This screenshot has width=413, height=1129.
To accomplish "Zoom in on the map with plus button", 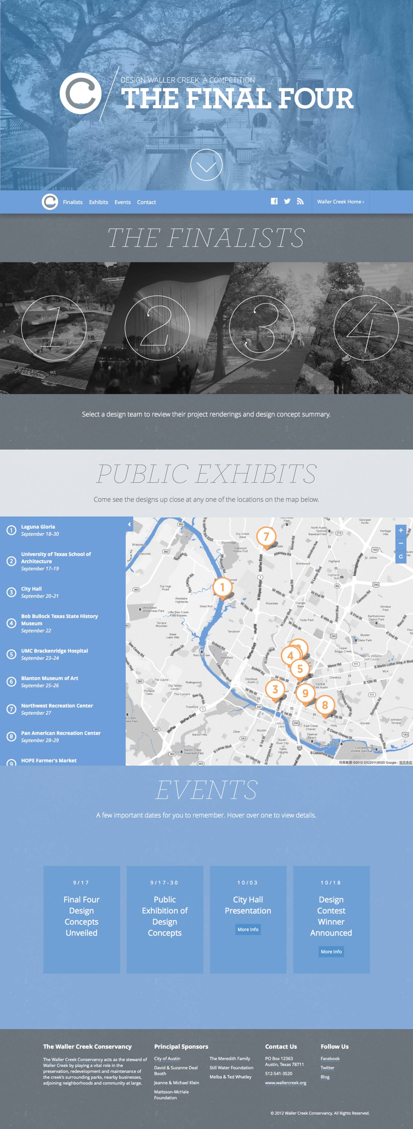I will coord(401,530).
